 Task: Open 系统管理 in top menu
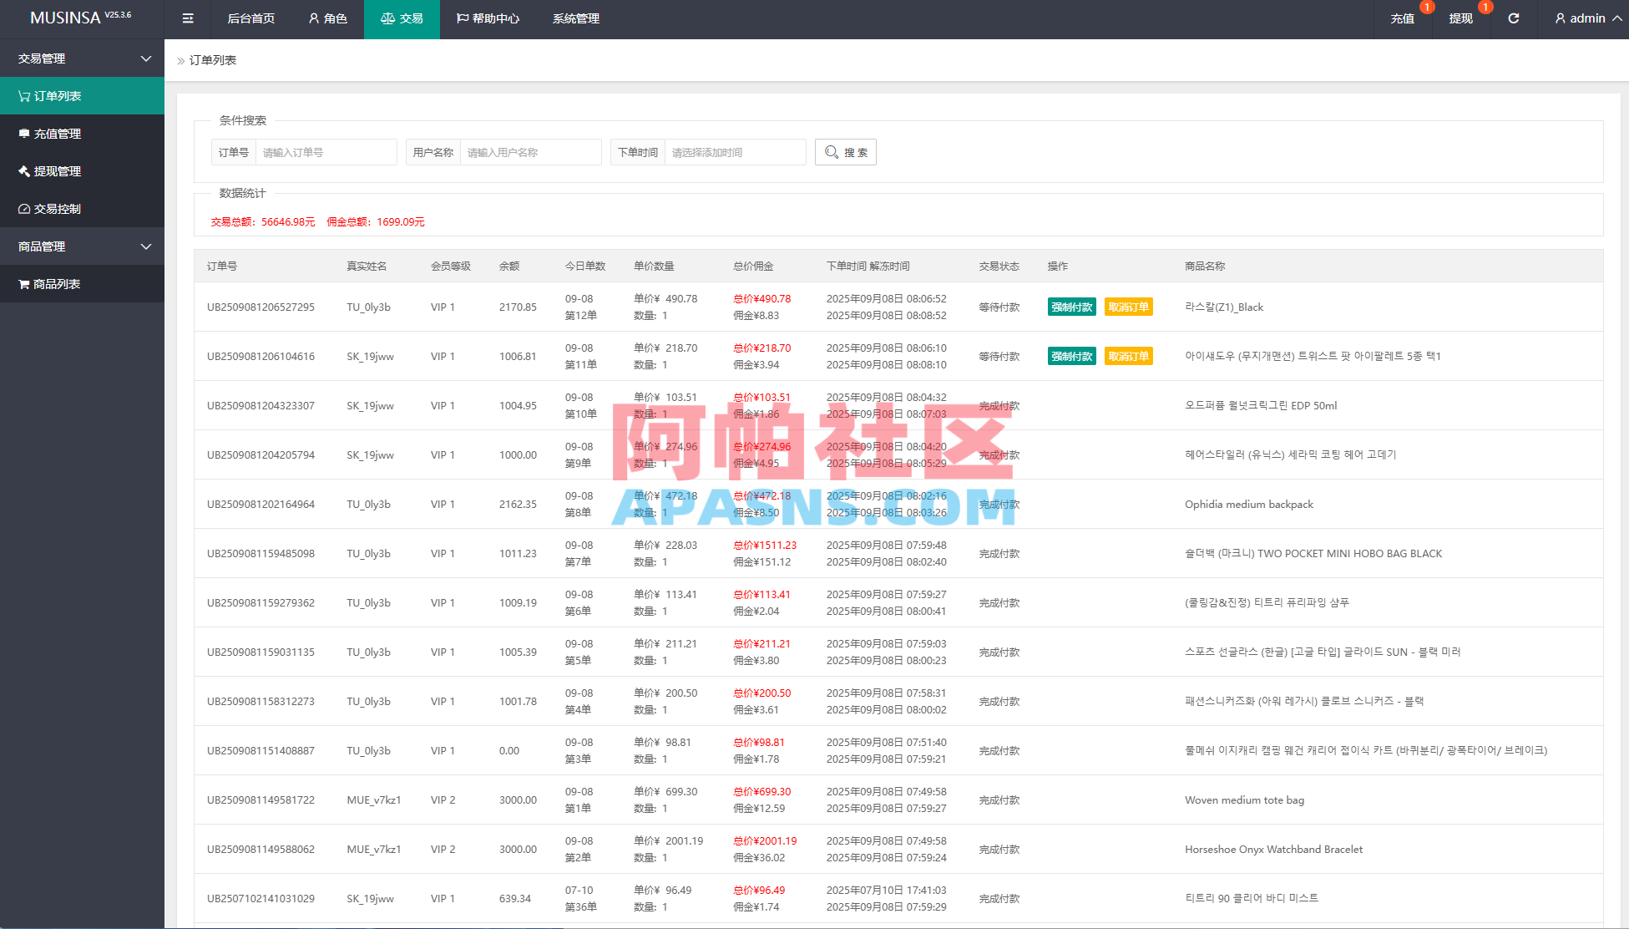575,18
